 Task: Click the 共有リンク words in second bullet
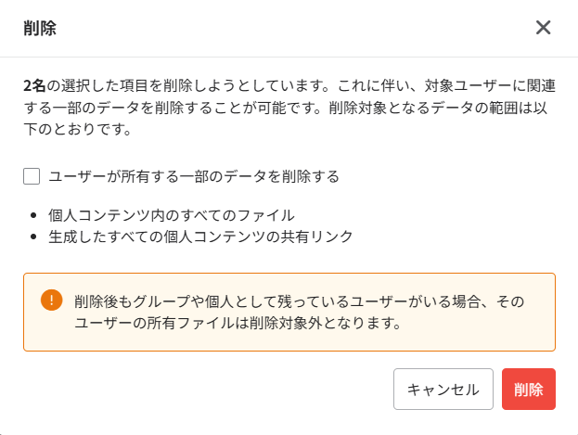316,237
